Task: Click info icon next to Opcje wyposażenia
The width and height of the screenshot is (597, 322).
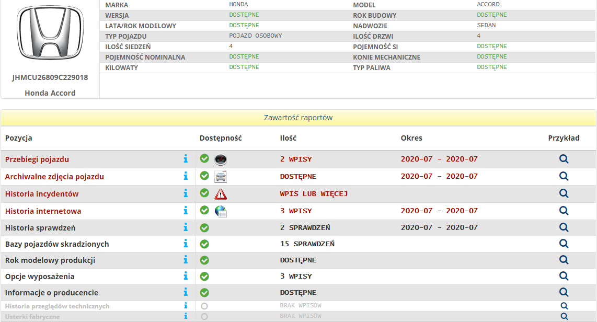Action: click(x=185, y=276)
